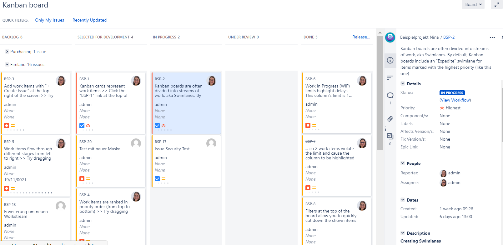Screen dimensions: 503x245
Task: Collapse the Details section in issue panel
Action: 403,84
